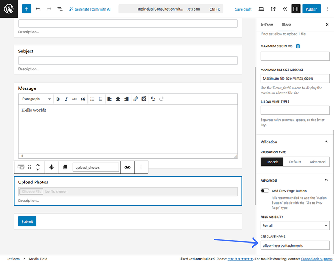Screen dimensions: 334x262
Task: Click the Submit button
Action: 27,221
